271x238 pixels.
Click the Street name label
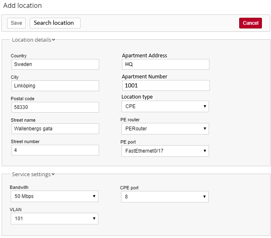23,120
